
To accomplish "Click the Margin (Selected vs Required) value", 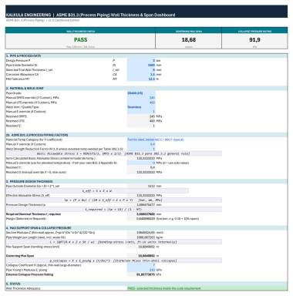I will [141, 219].
